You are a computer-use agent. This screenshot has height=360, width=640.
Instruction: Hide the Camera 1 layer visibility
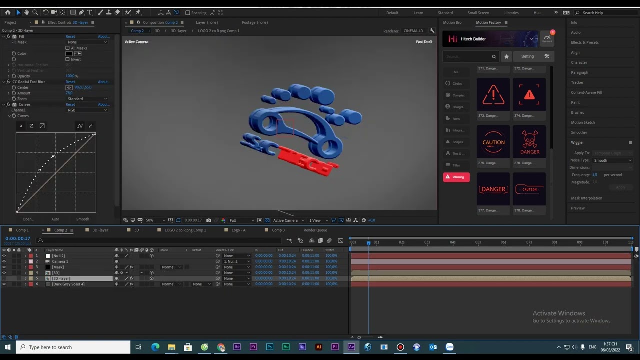4,261
